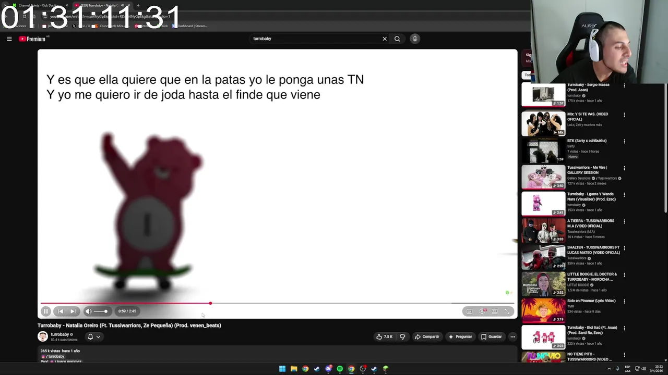Open Turrobaby - Sergio Massa recommended video thumbnail
Image resolution: width=668 pixels, height=375 pixels.
[x=543, y=94]
